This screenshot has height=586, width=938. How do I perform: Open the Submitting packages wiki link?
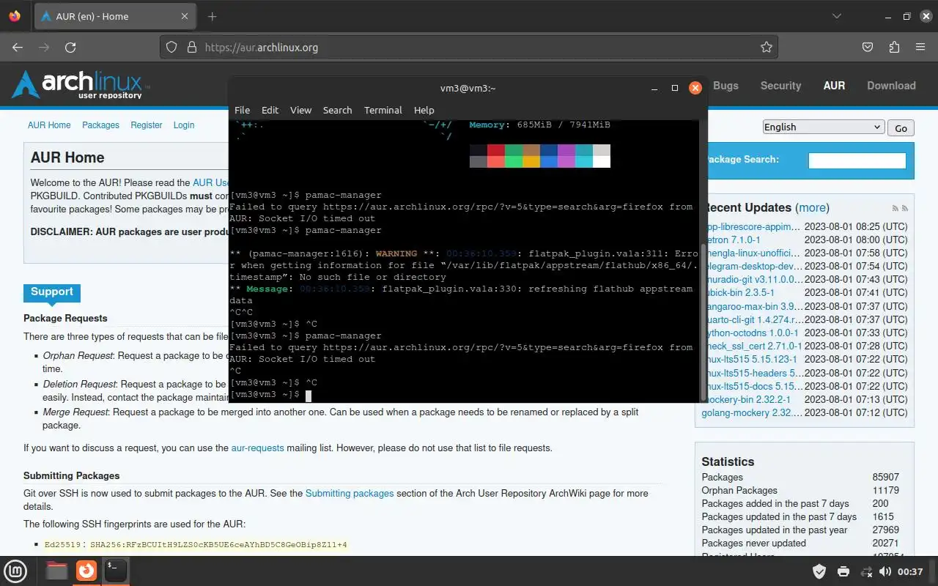click(x=350, y=493)
